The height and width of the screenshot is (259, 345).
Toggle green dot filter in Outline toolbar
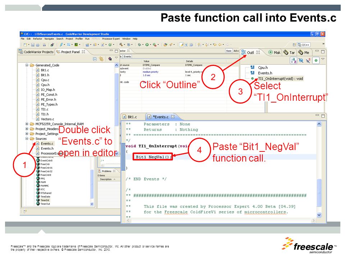click(x=316, y=60)
